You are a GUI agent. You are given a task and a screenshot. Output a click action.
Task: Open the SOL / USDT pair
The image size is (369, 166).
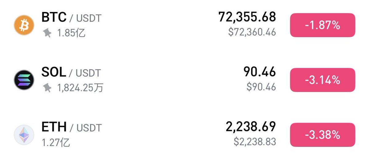[x=71, y=73]
